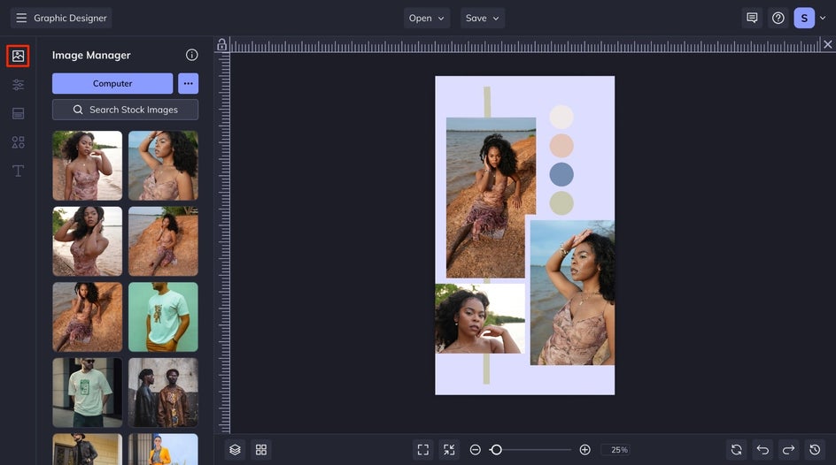
Task: Select thumbnail of person in yellow jacket
Action: [163, 449]
